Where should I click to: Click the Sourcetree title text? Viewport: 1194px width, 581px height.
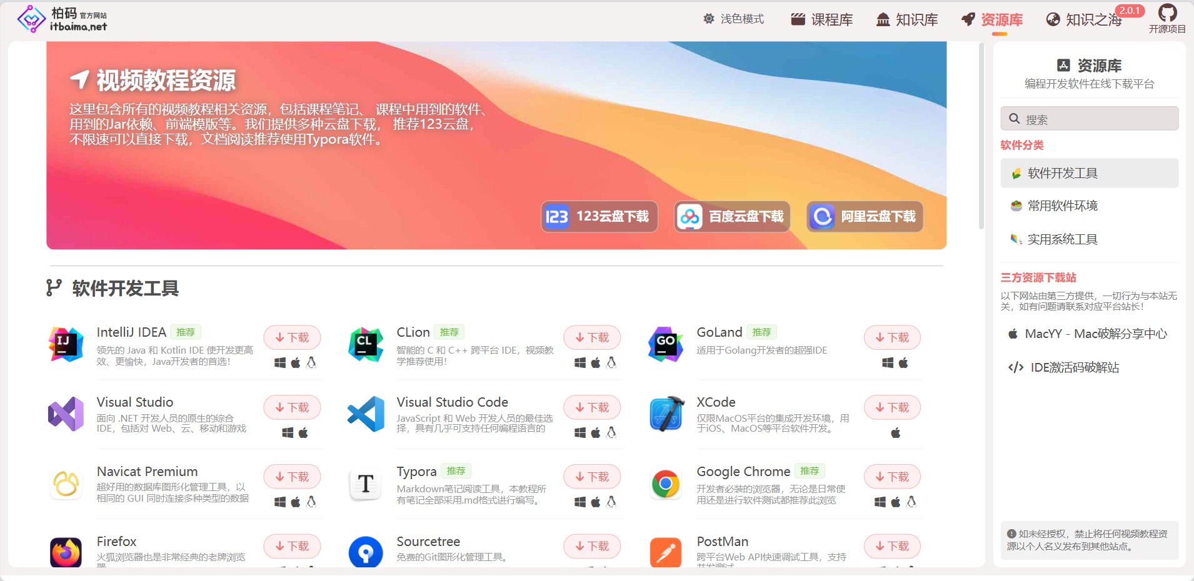click(428, 542)
